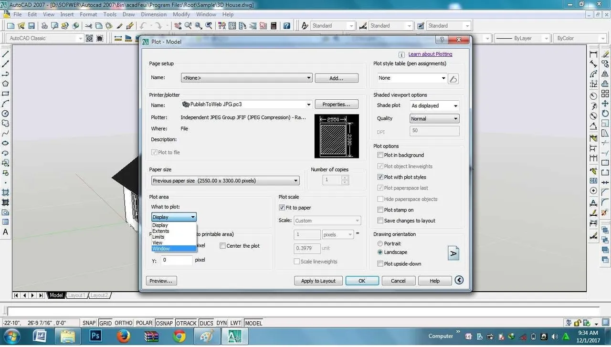Click OK button in Plot dialog
The width and height of the screenshot is (611, 347).
[362, 281]
